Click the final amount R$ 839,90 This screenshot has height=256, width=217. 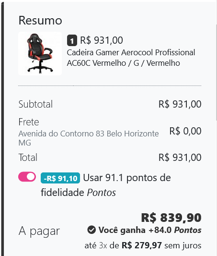pos(171,218)
